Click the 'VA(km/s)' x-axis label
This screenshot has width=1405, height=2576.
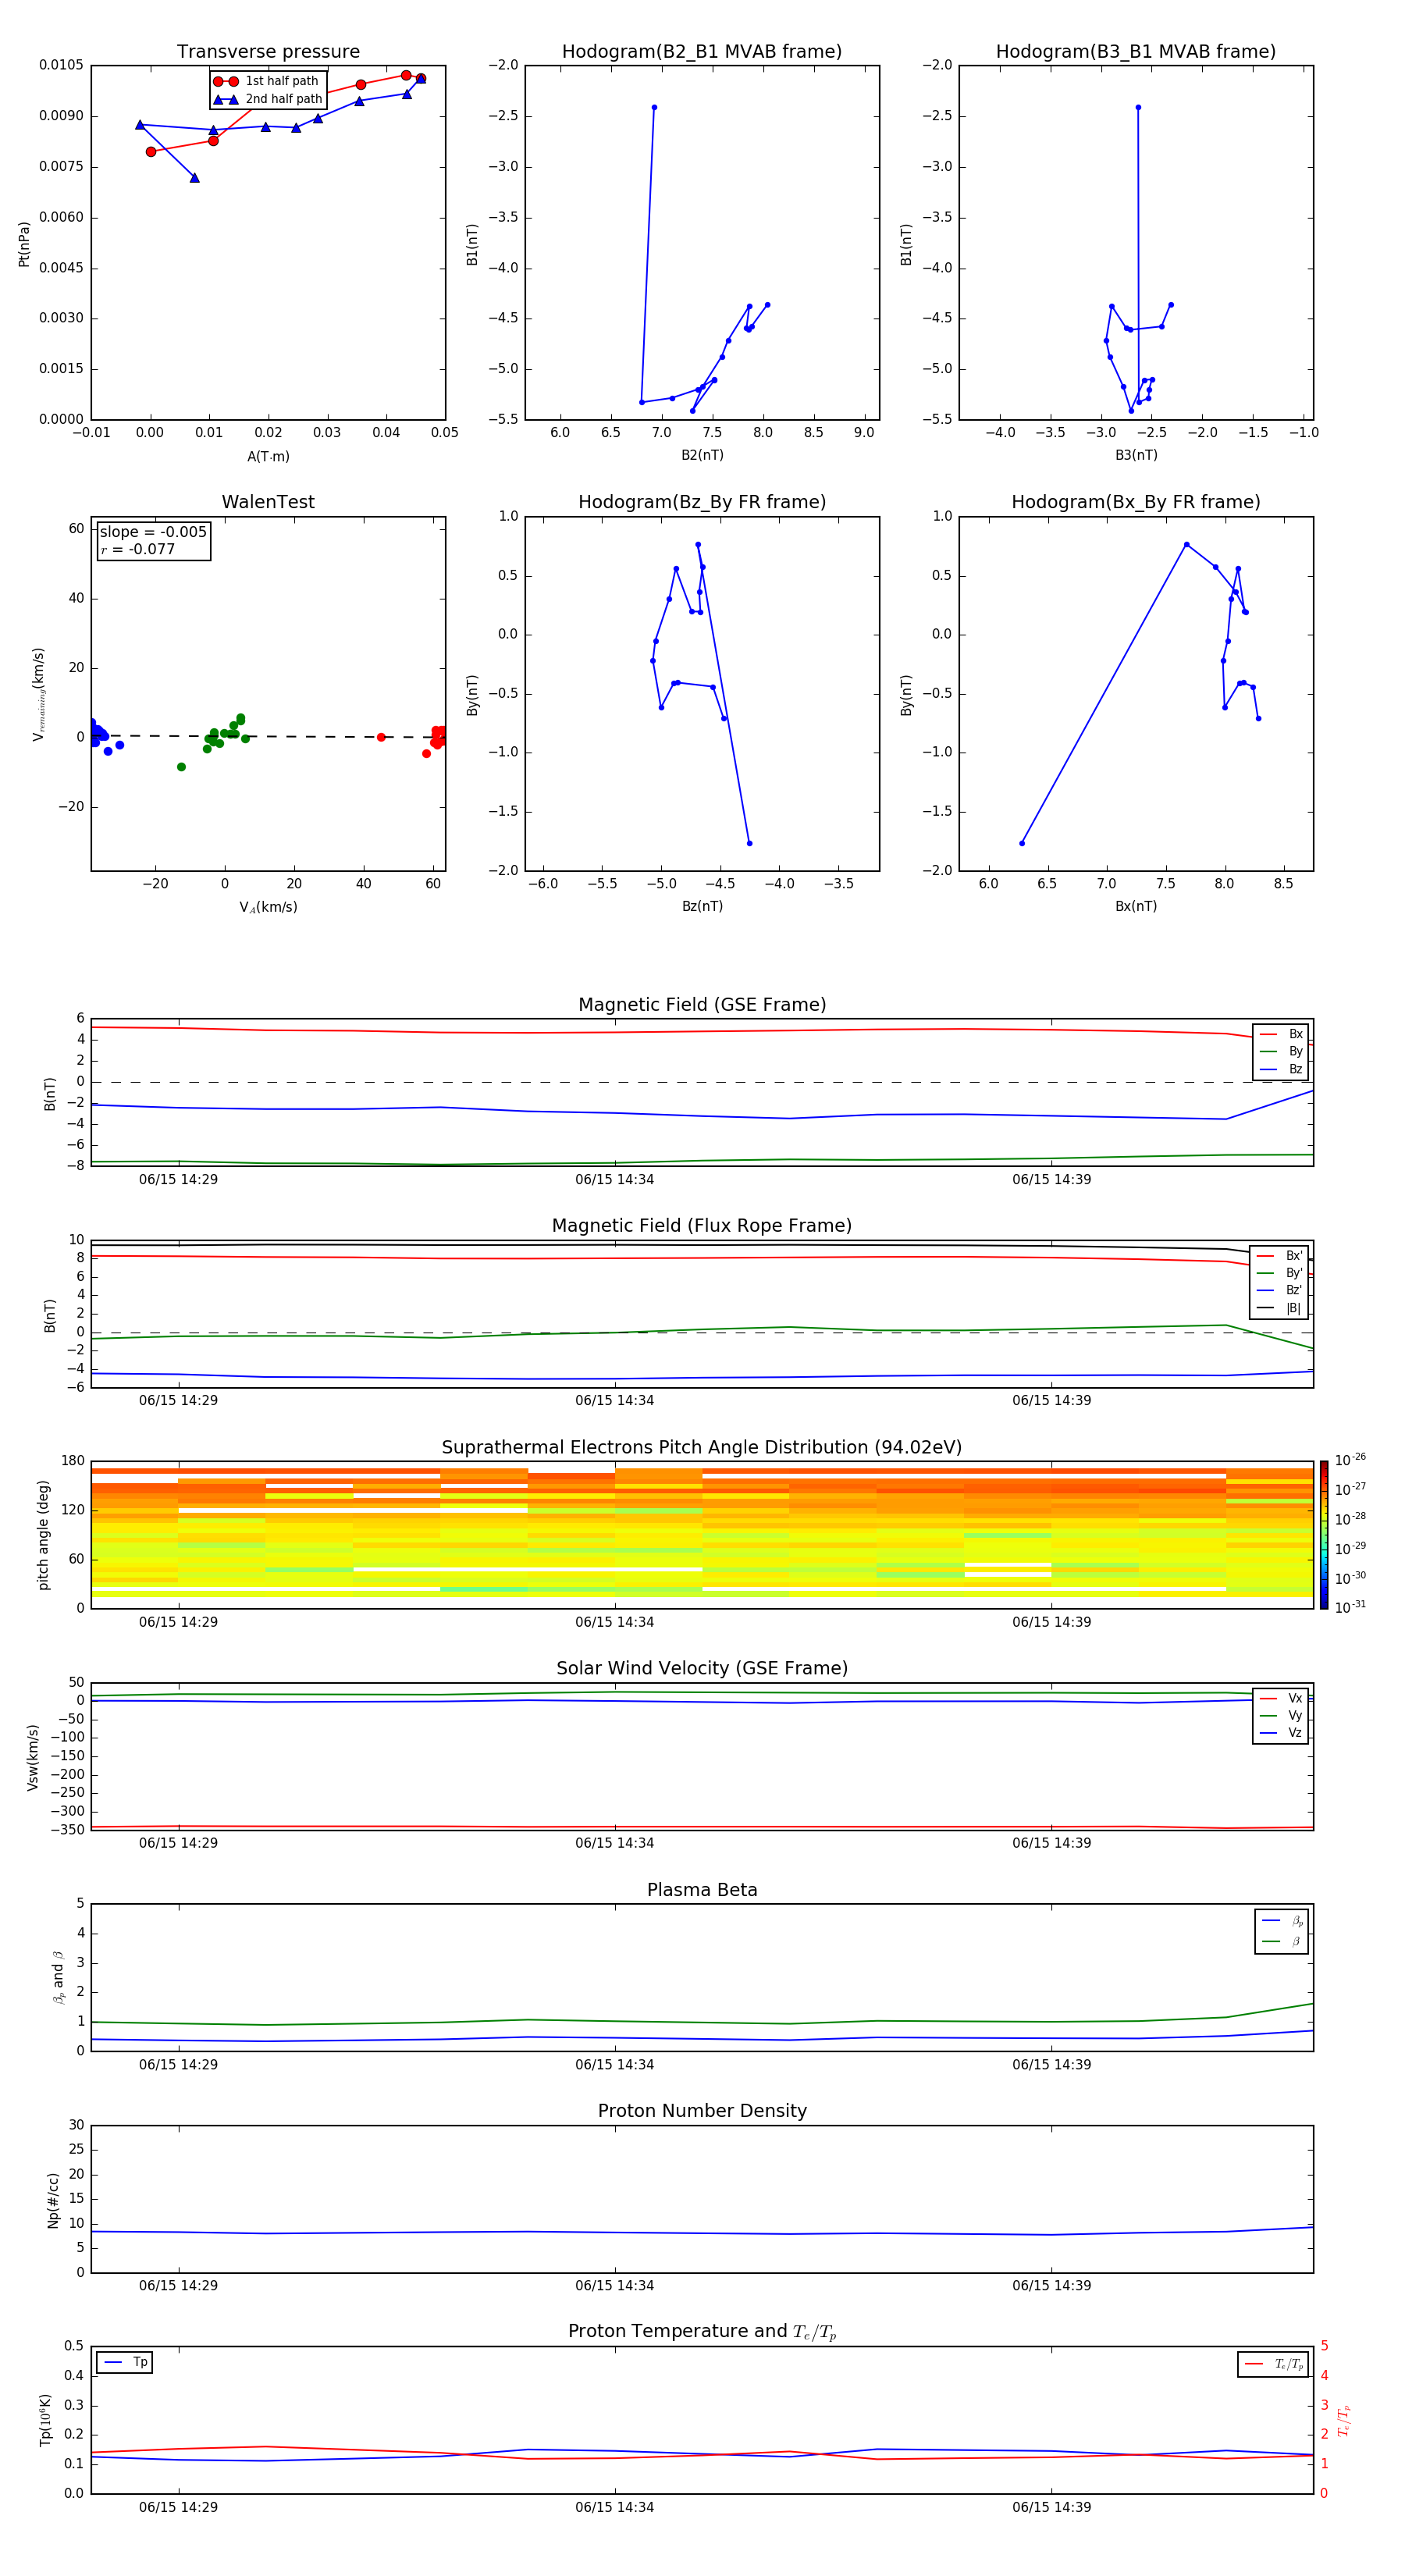(x=268, y=907)
